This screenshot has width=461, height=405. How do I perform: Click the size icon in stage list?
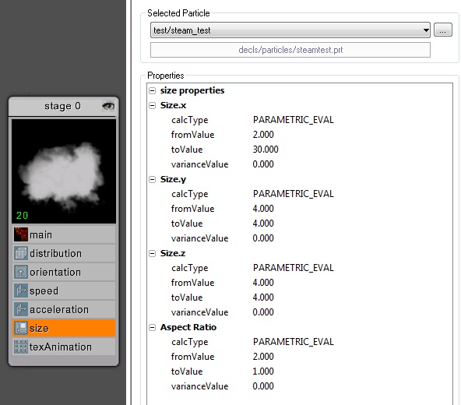20,328
